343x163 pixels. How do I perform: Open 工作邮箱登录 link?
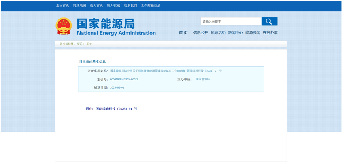click(151, 6)
